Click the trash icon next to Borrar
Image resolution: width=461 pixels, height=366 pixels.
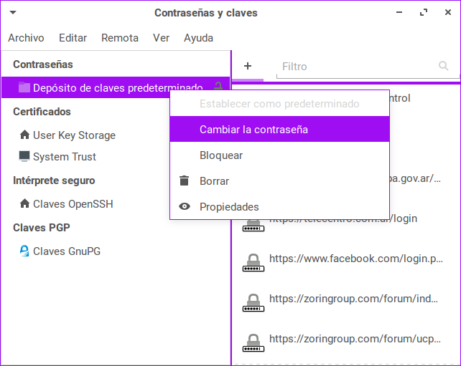tap(185, 180)
